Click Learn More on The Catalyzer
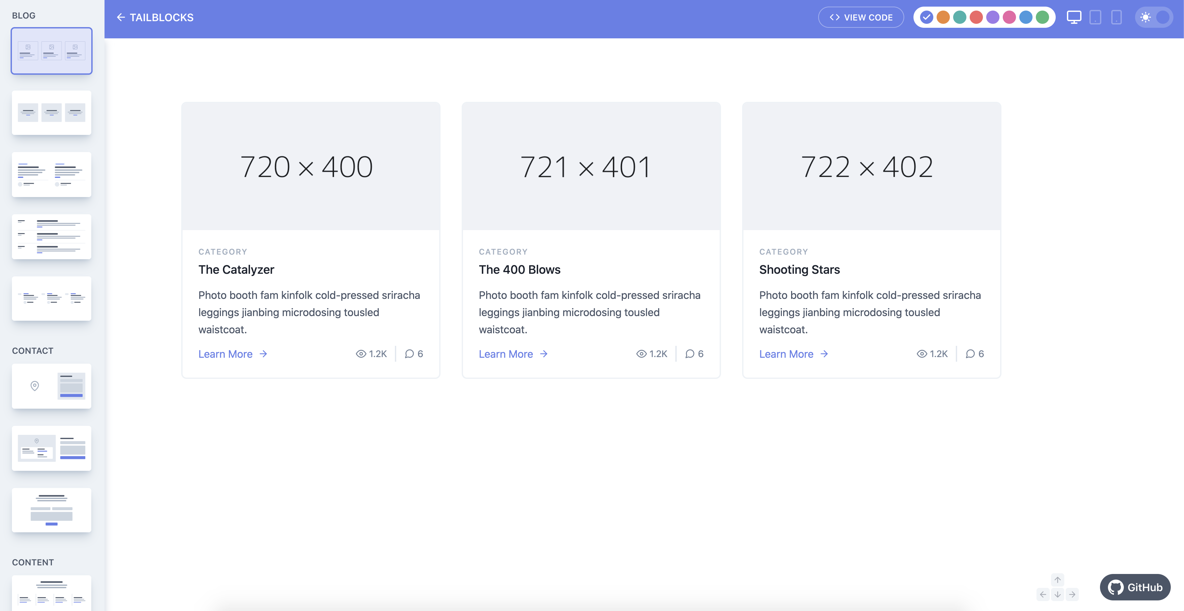Screen dimensions: 1184x611 pos(233,354)
